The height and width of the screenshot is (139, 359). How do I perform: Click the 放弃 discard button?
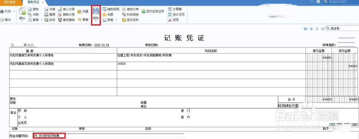click(50, 20)
